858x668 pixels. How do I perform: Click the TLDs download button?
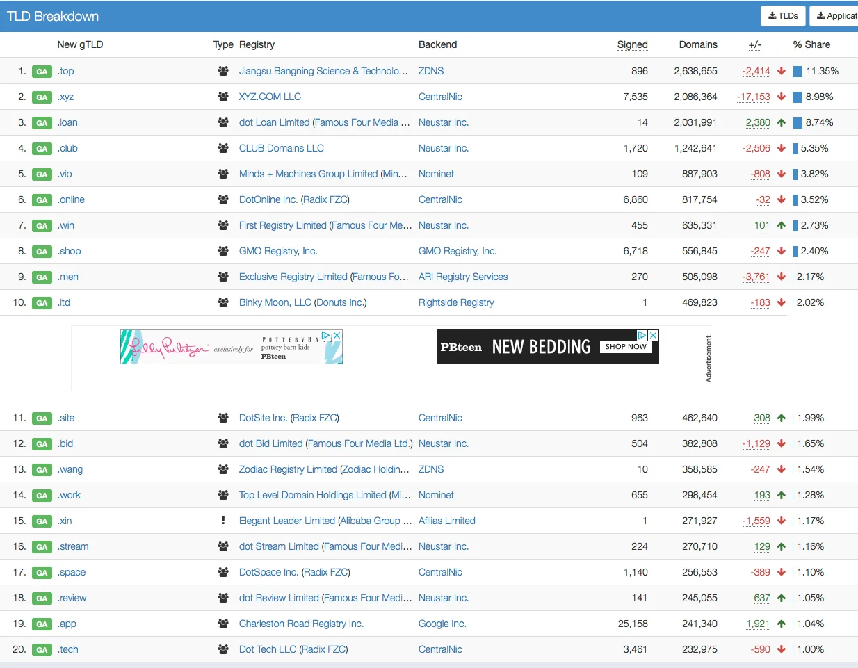point(783,16)
